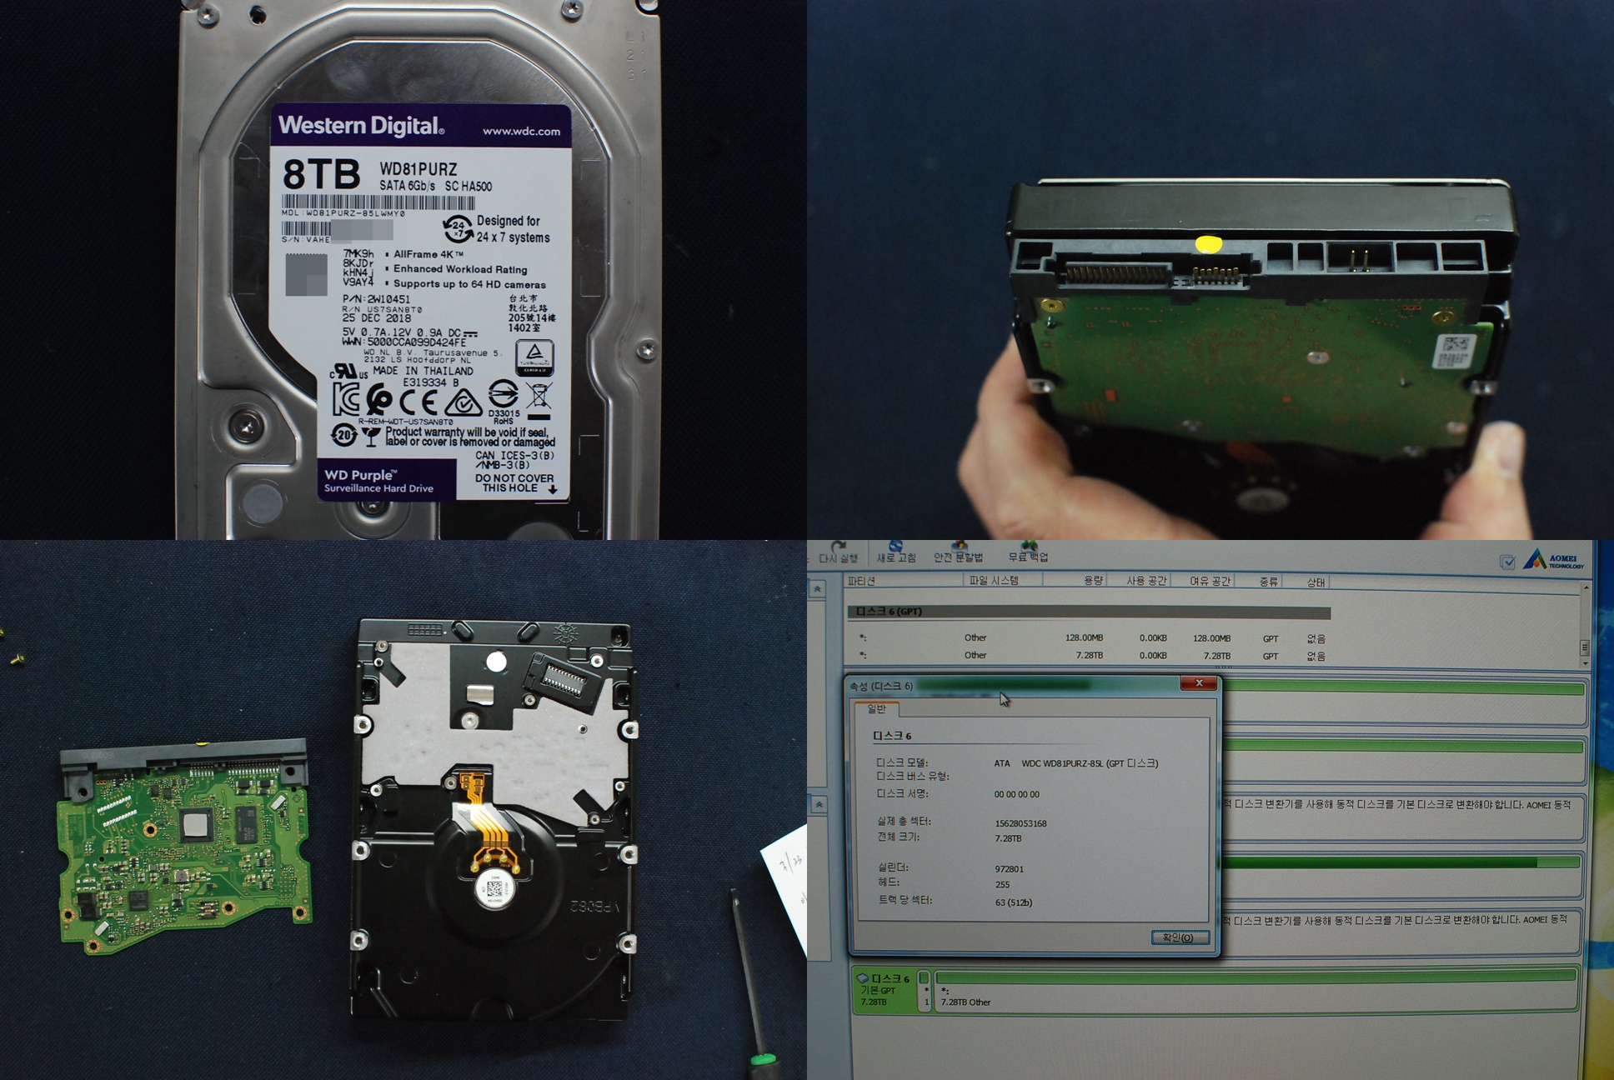Image resolution: width=1614 pixels, height=1080 pixels.
Task: Sort by the 파티션 column header
Action: [x=904, y=581]
